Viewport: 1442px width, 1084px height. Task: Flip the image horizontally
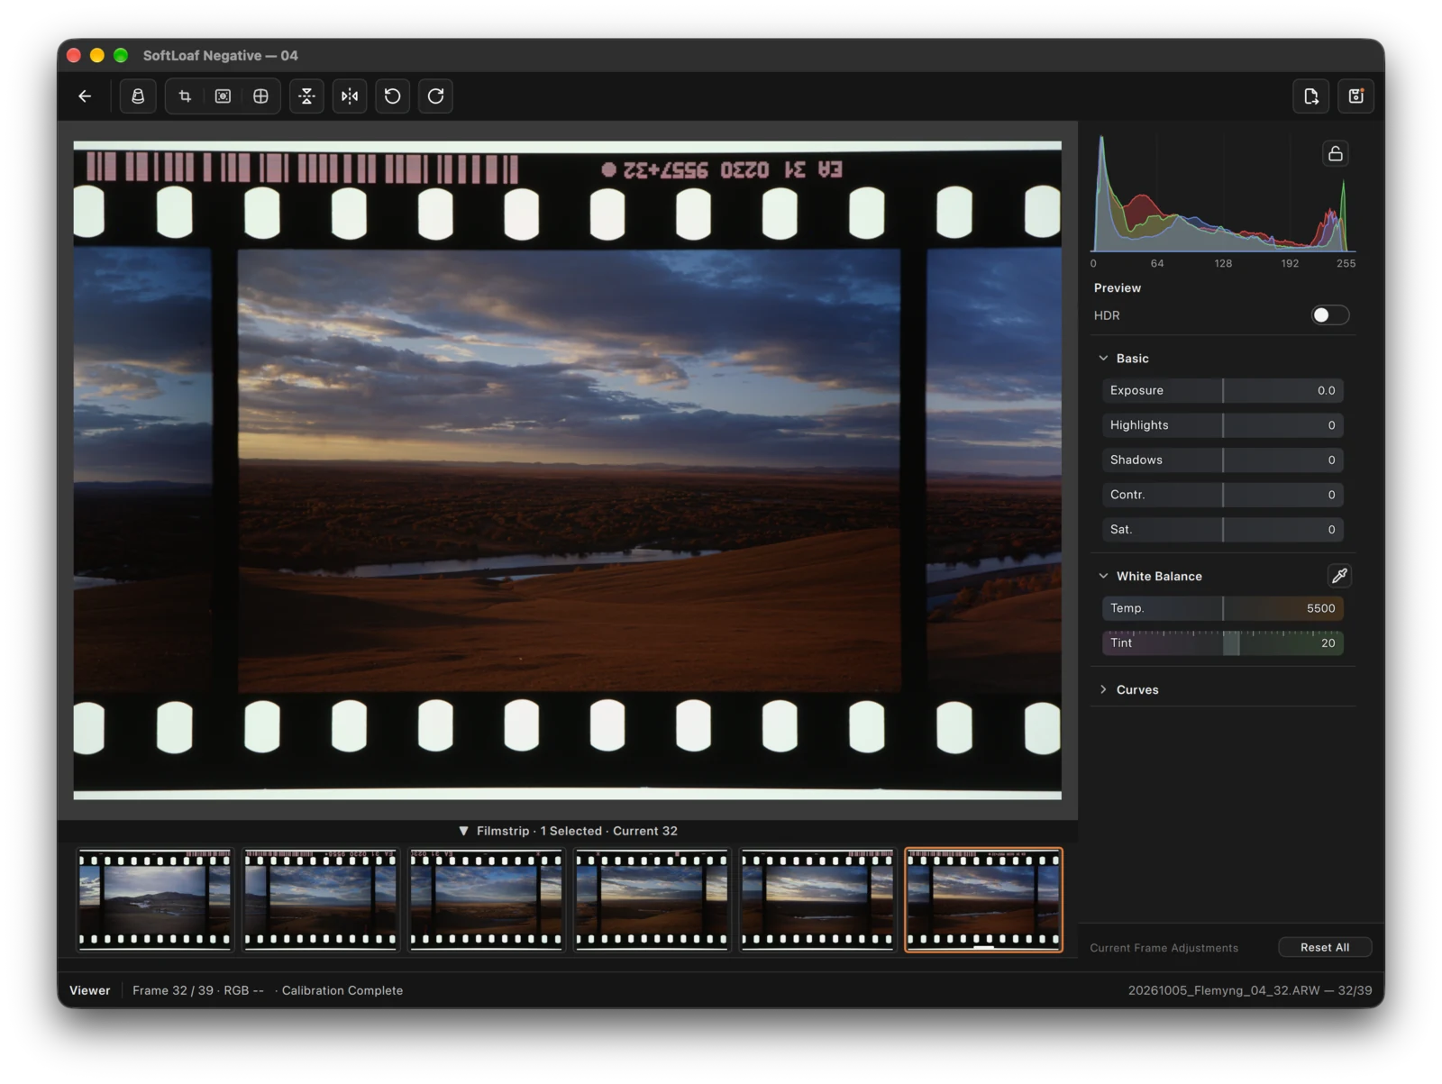click(x=350, y=96)
